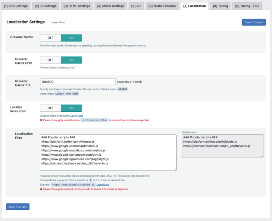Click the recaptcha/api.js line in Localization Files

(70, 146)
